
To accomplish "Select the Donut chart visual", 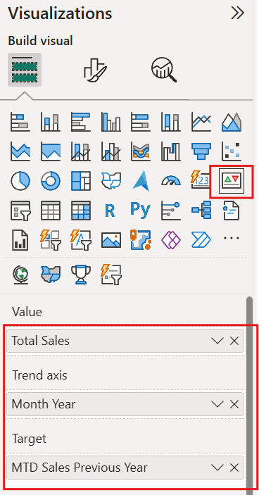I will pos(51,180).
